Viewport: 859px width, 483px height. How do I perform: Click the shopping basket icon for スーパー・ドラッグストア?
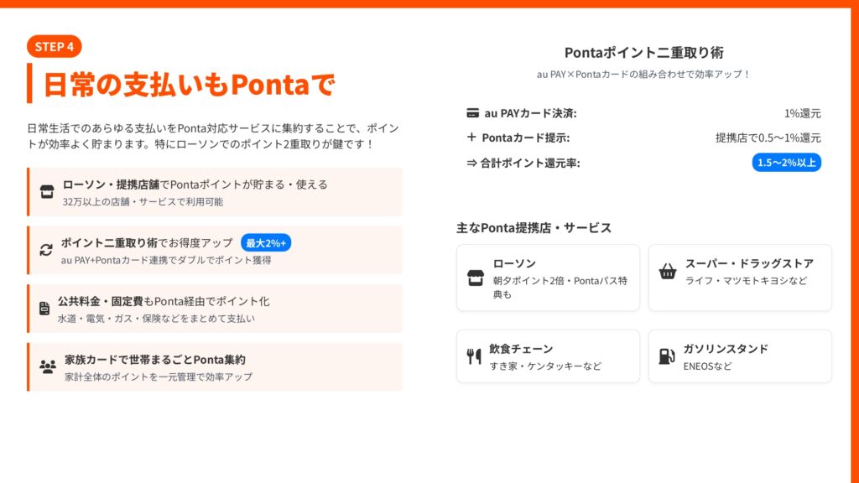tap(668, 271)
